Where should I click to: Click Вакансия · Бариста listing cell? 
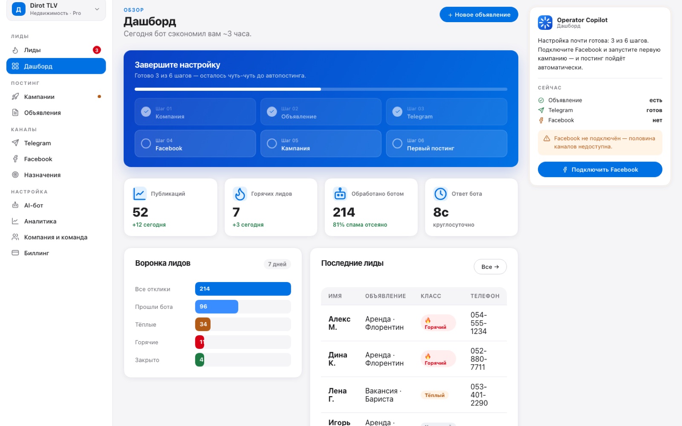coord(384,395)
